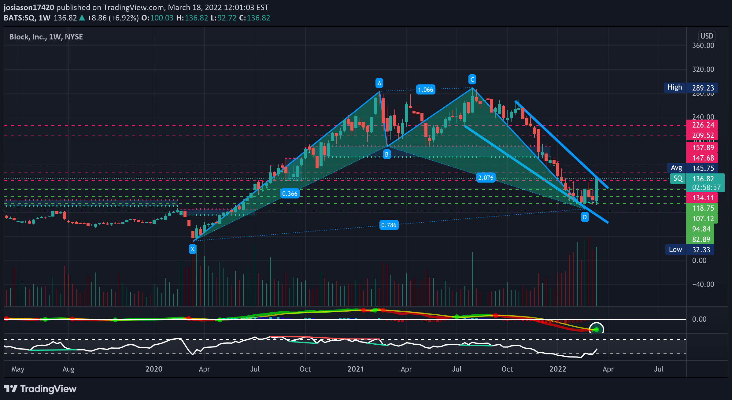Click the circled green signal dot on oscillator

pos(597,329)
